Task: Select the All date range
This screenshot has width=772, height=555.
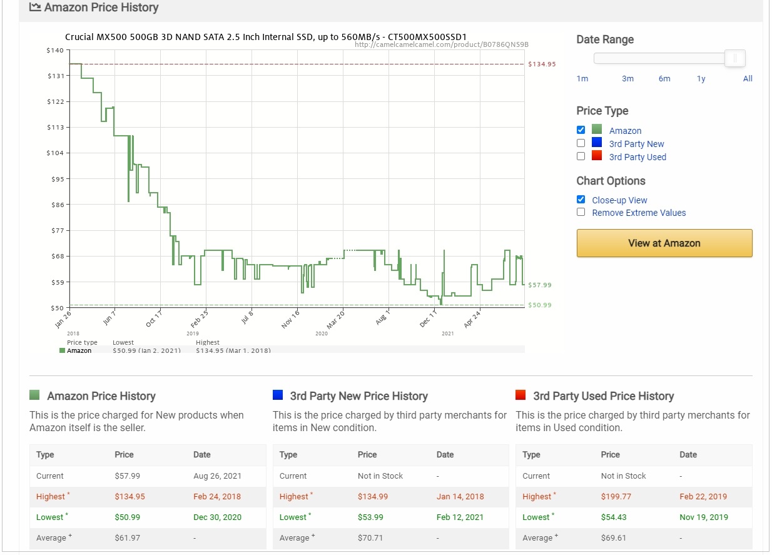Action: 748,79
